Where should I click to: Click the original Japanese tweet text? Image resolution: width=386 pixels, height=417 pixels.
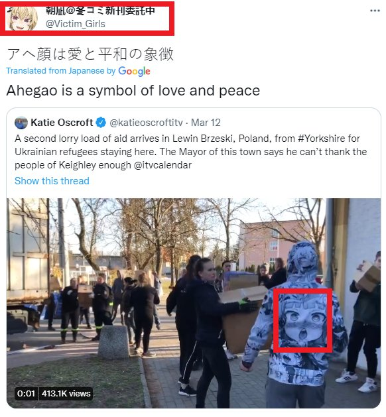(x=90, y=54)
